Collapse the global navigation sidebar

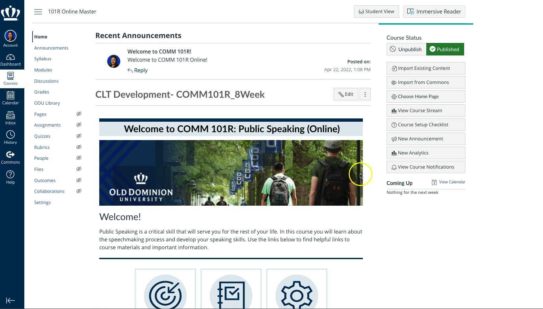(x=11, y=300)
